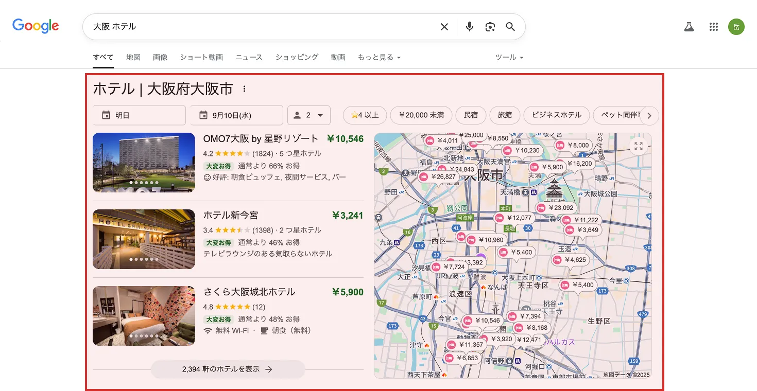Select the ¥8,000 map pin
This screenshot has width=757, height=391.
(574, 146)
